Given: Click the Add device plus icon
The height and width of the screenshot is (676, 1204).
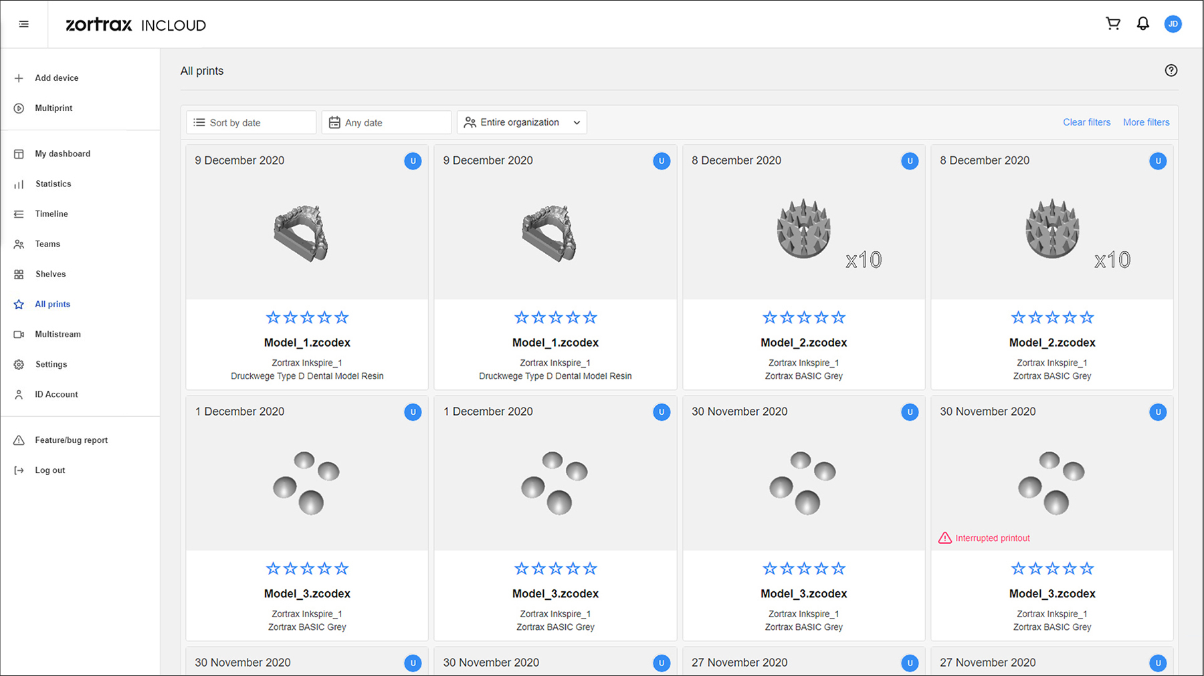Looking at the screenshot, I should [x=19, y=78].
